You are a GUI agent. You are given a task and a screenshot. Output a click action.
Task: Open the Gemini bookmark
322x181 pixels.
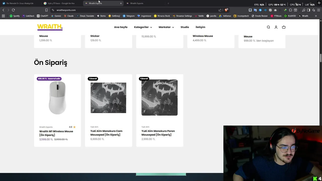(x=56, y=16)
